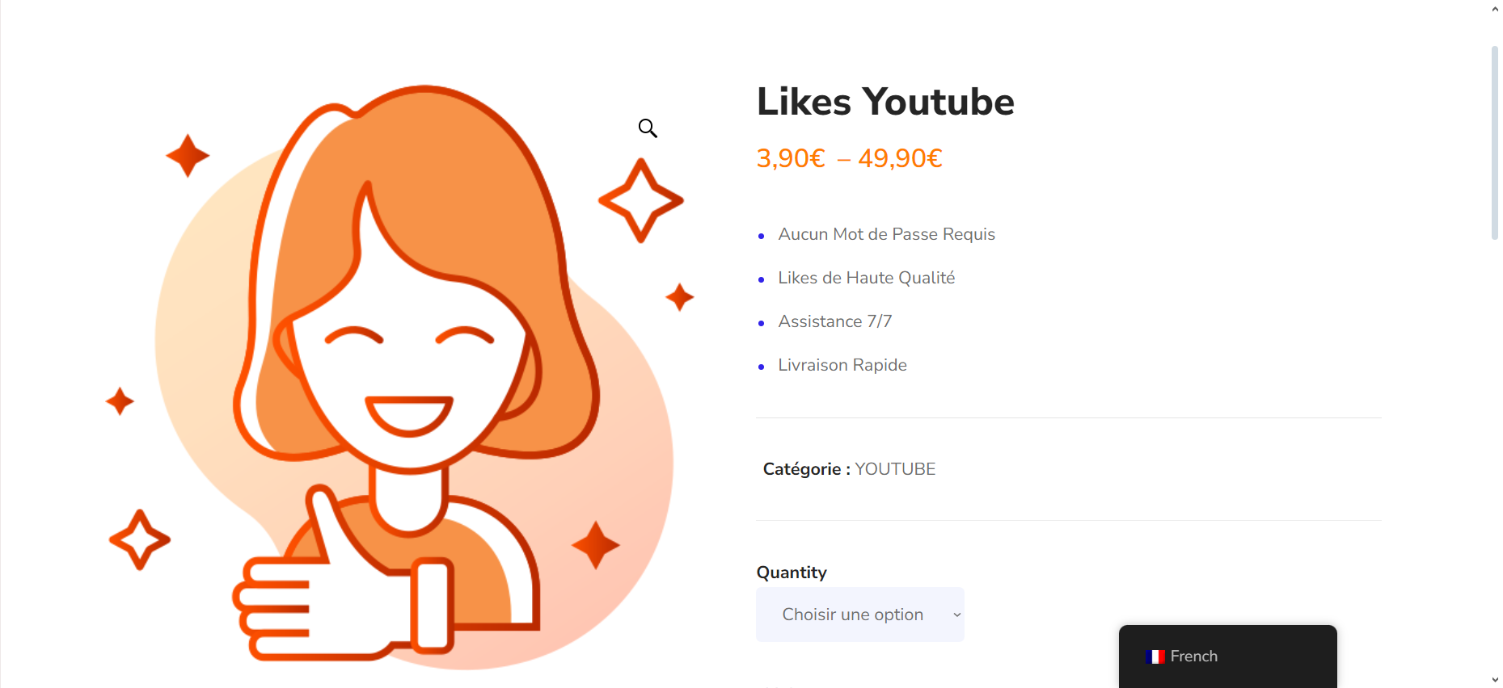Open the YOUTUBE category link
The image size is (1503, 688).
click(895, 469)
